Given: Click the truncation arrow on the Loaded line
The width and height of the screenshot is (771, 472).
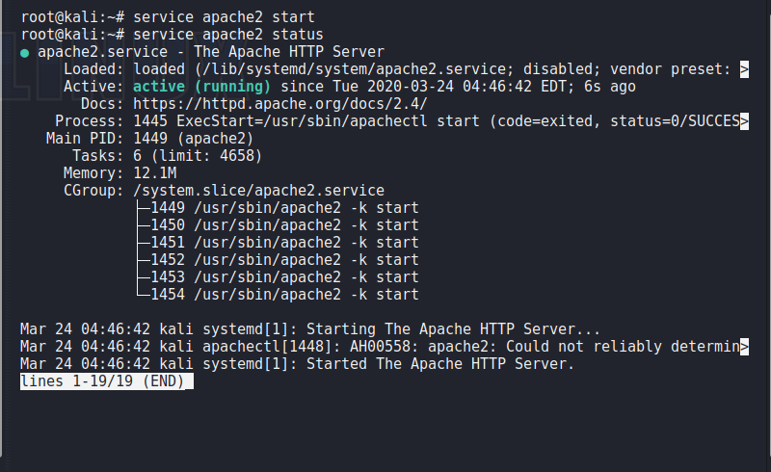Looking at the screenshot, I should [744, 69].
